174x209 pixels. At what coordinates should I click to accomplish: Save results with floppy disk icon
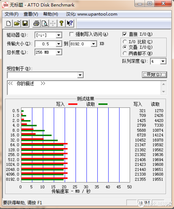tap(25, 23)
